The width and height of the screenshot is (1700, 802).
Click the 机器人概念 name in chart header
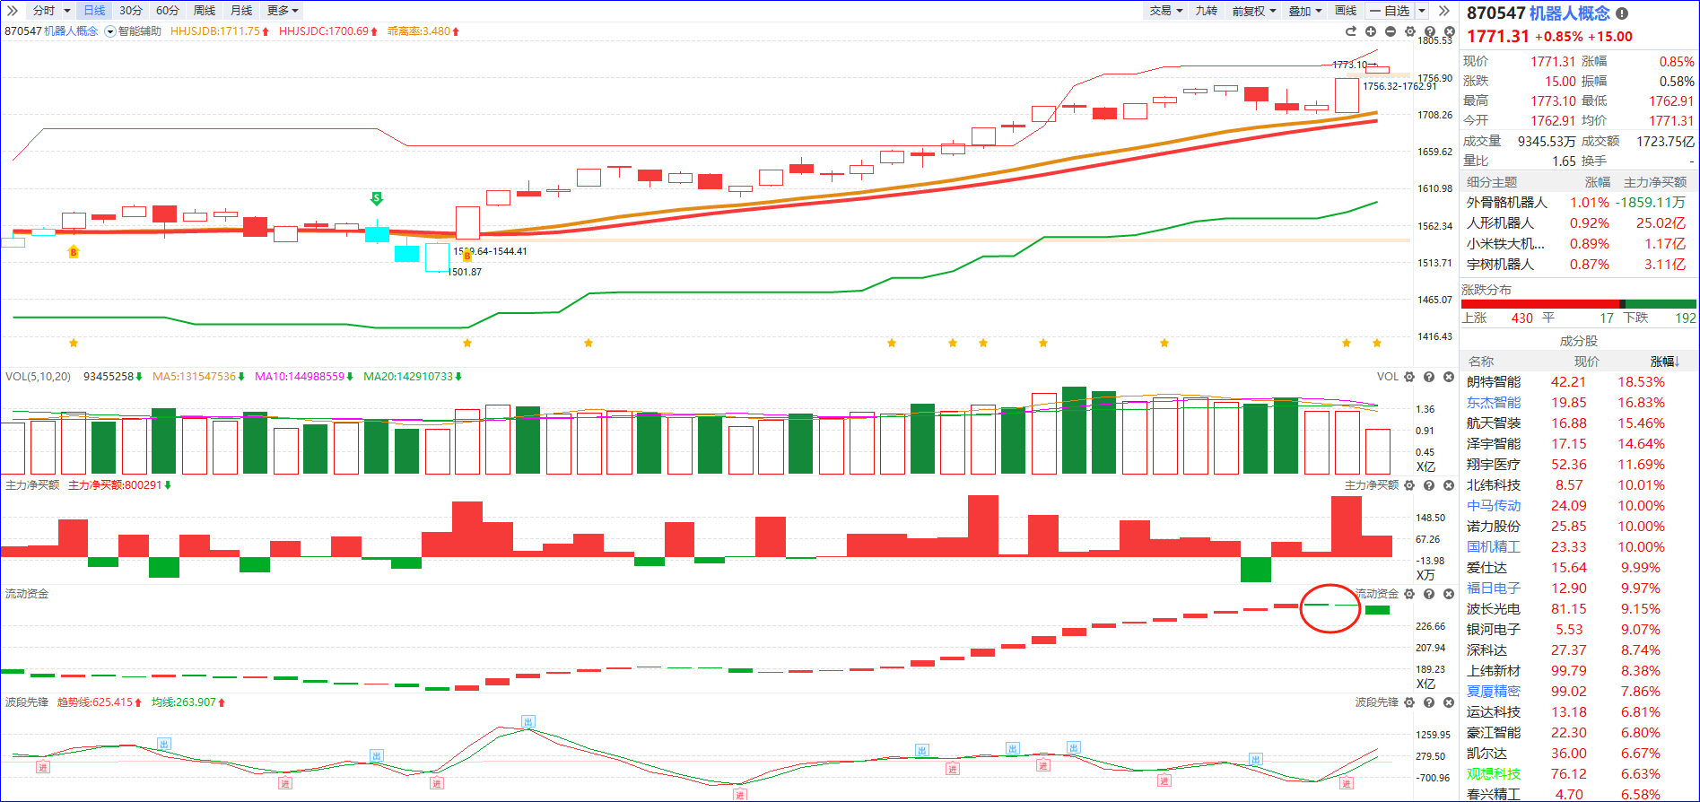[71, 31]
